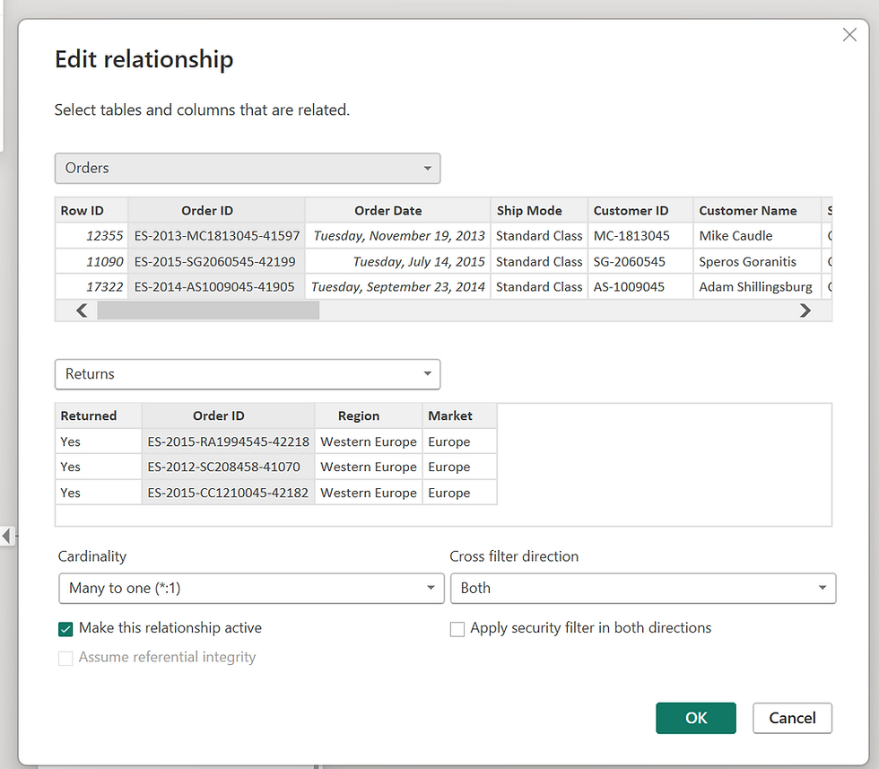Click cell ES-2015-SG2060545-42199

[x=216, y=262]
